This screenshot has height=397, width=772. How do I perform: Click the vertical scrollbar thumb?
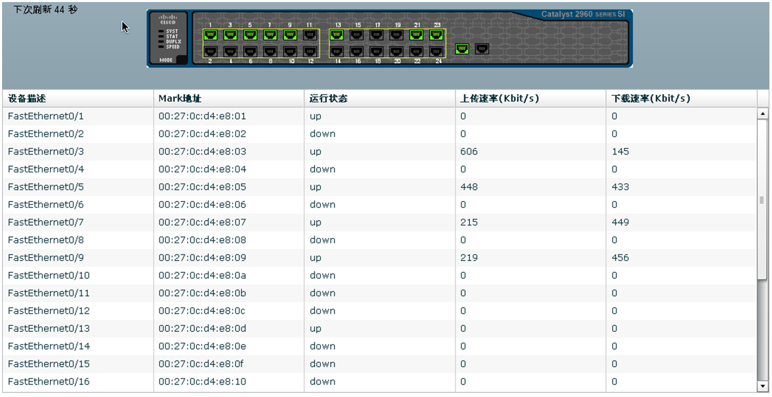(x=763, y=200)
